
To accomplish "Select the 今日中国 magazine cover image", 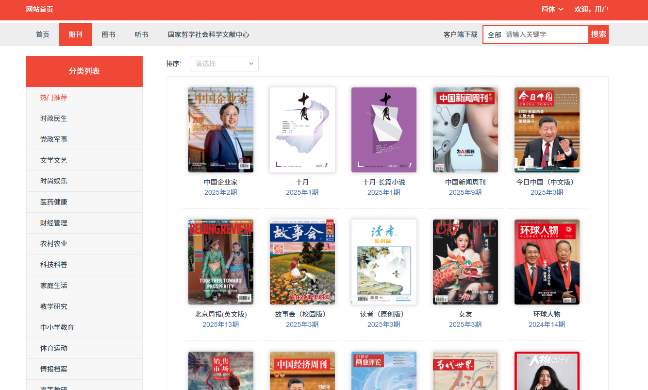I will click(x=547, y=130).
